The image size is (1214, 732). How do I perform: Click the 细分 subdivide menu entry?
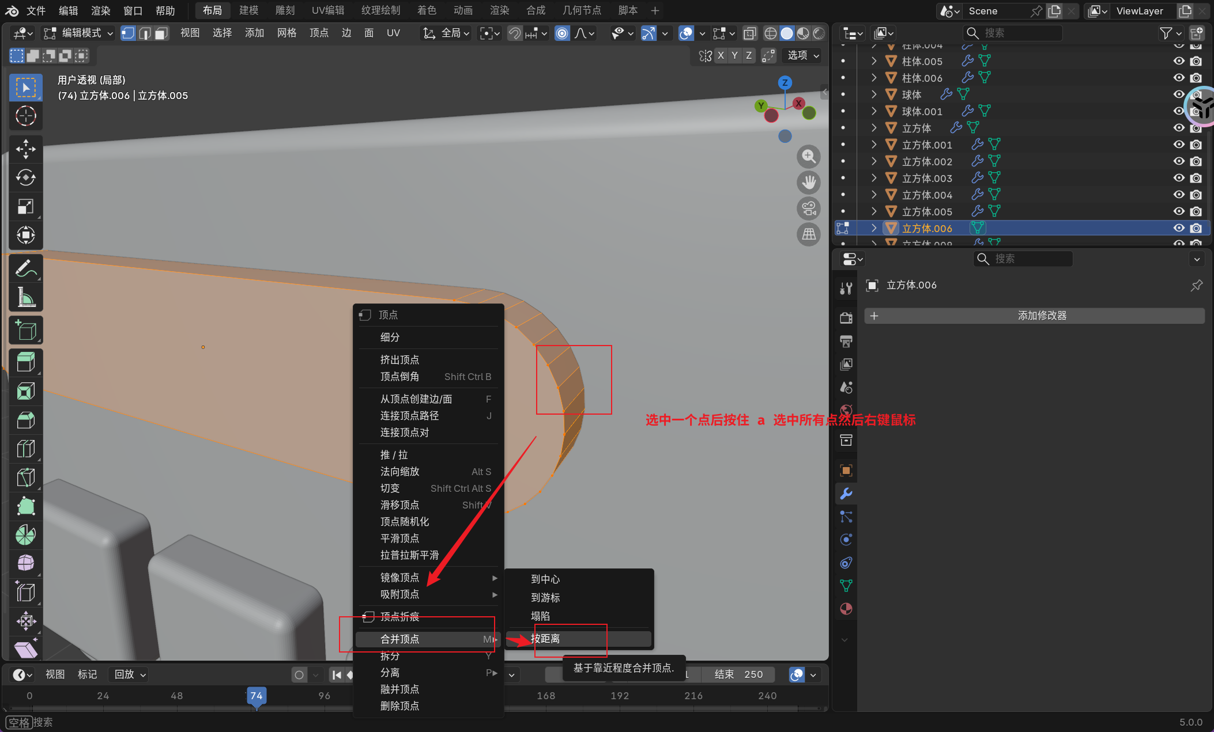pos(390,337)
